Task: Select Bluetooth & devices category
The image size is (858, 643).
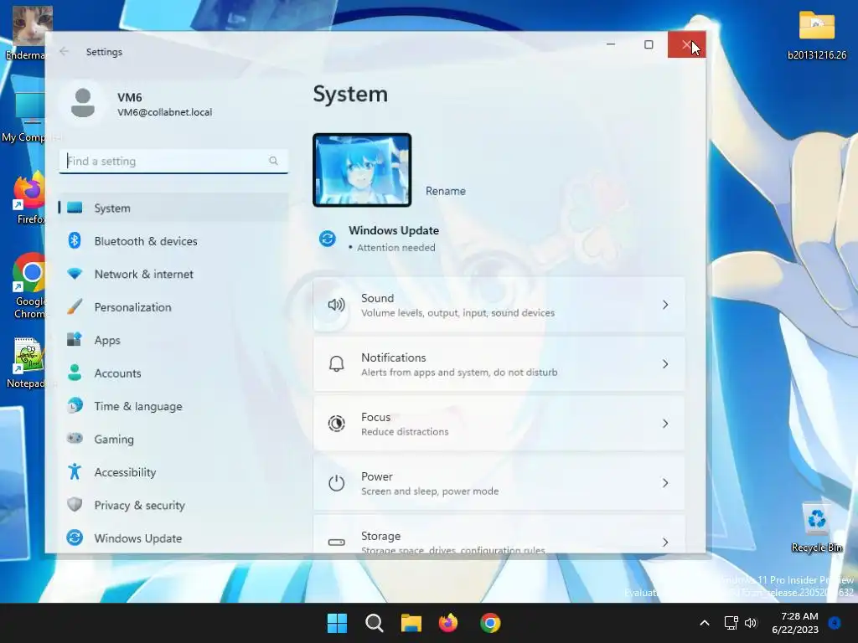Action: (x=173, y=240)
